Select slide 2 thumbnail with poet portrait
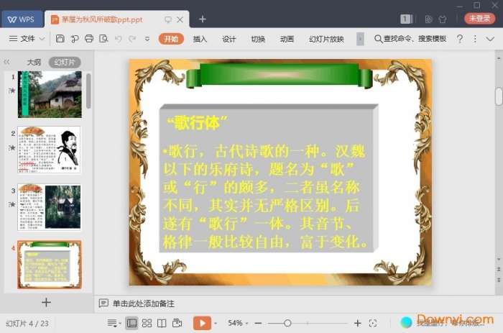Viewport: 503px width, 333px height. pyautogui.click(x=49, y=150)
